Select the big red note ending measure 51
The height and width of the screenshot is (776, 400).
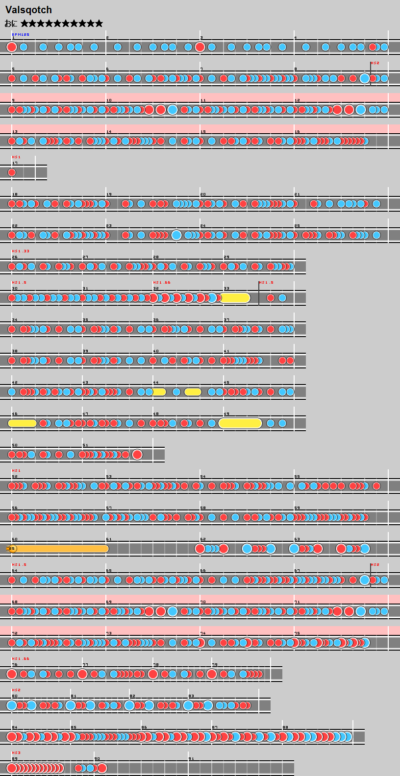coord(137,455)
